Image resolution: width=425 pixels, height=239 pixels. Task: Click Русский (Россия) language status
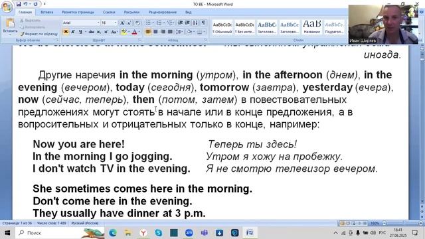tap(85, 223)
